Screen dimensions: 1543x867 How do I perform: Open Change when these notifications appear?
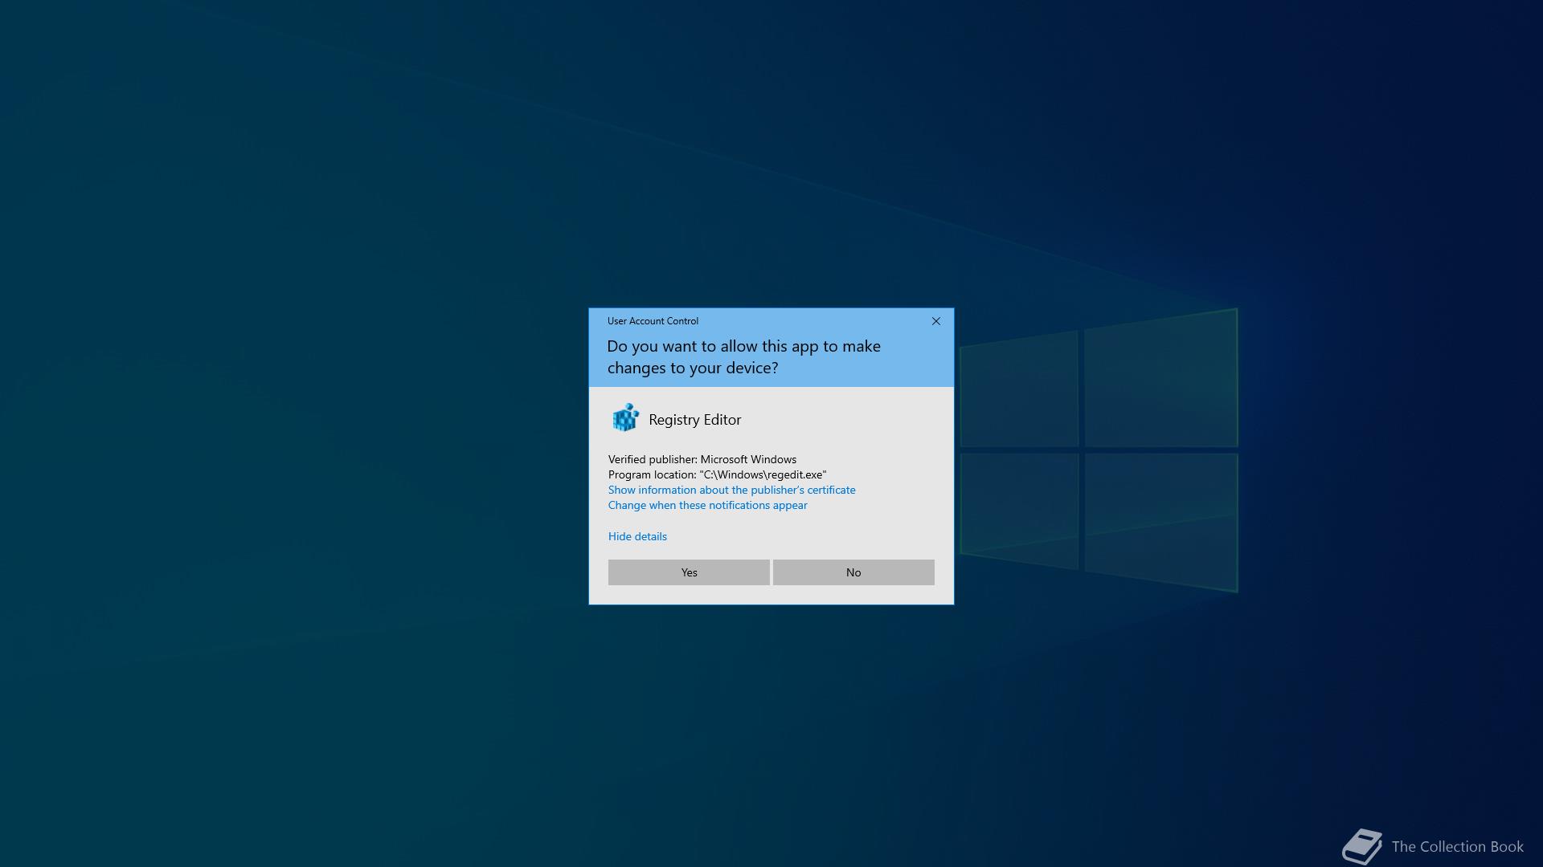707,505
